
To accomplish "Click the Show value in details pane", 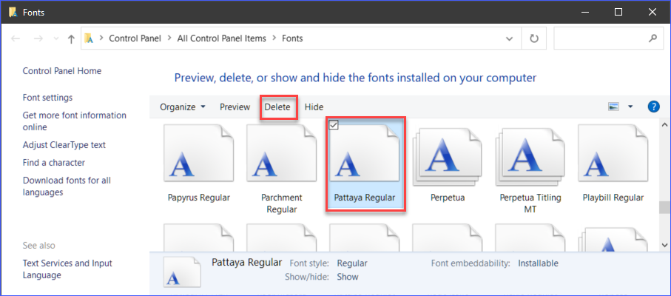I will (x=348, y=277).
